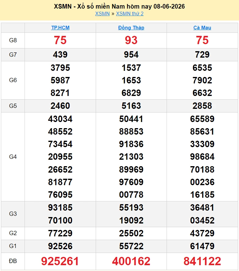This screenshot has height=271, width=239.
Task: Click the G8 row label
Action: pos(13,40)
